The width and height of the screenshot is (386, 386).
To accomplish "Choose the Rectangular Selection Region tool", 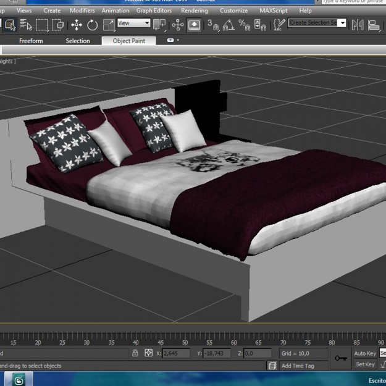I will (x=41, y=25).
